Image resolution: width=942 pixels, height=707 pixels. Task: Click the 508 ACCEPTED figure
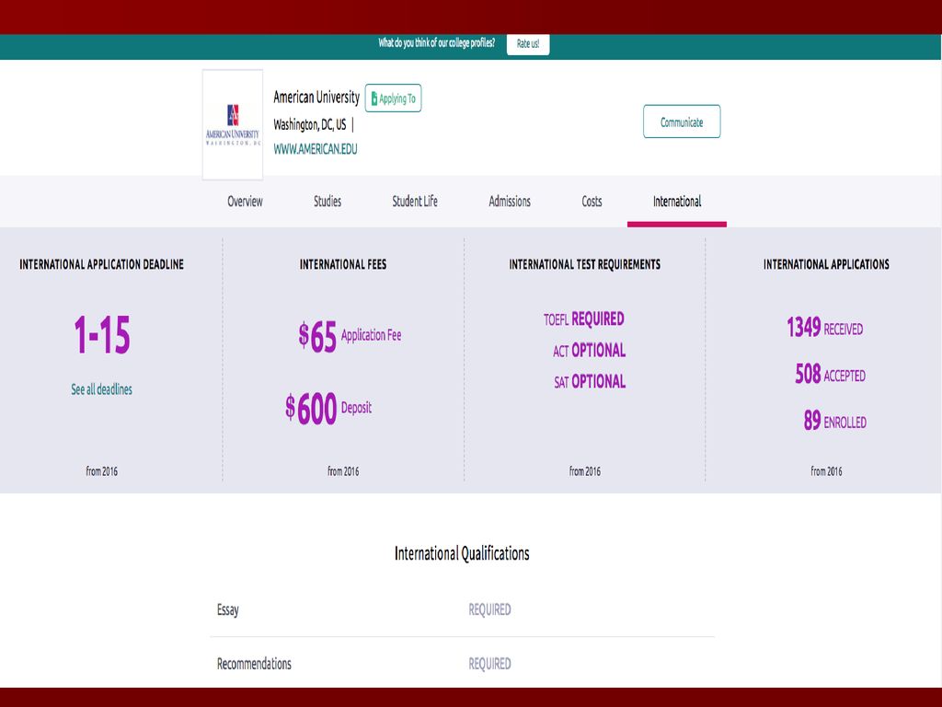click(x=831, y=374)
